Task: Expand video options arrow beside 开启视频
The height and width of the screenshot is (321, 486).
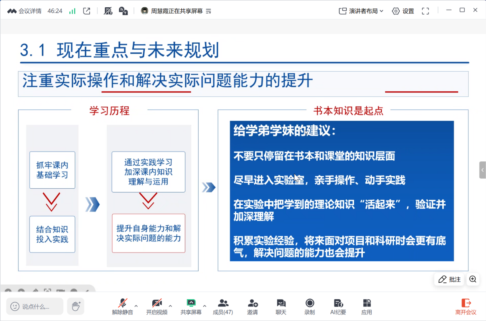Action: (170, 306)
